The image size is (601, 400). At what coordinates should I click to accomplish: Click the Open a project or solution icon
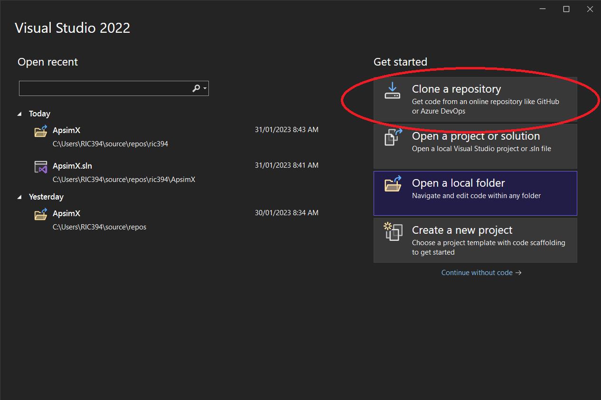[393, 137]
